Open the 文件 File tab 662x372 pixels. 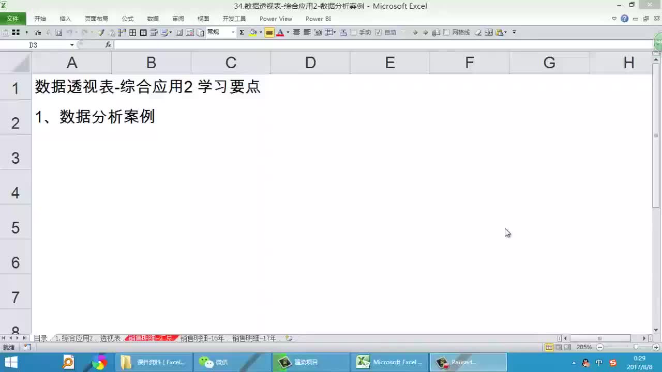(12, 19)
